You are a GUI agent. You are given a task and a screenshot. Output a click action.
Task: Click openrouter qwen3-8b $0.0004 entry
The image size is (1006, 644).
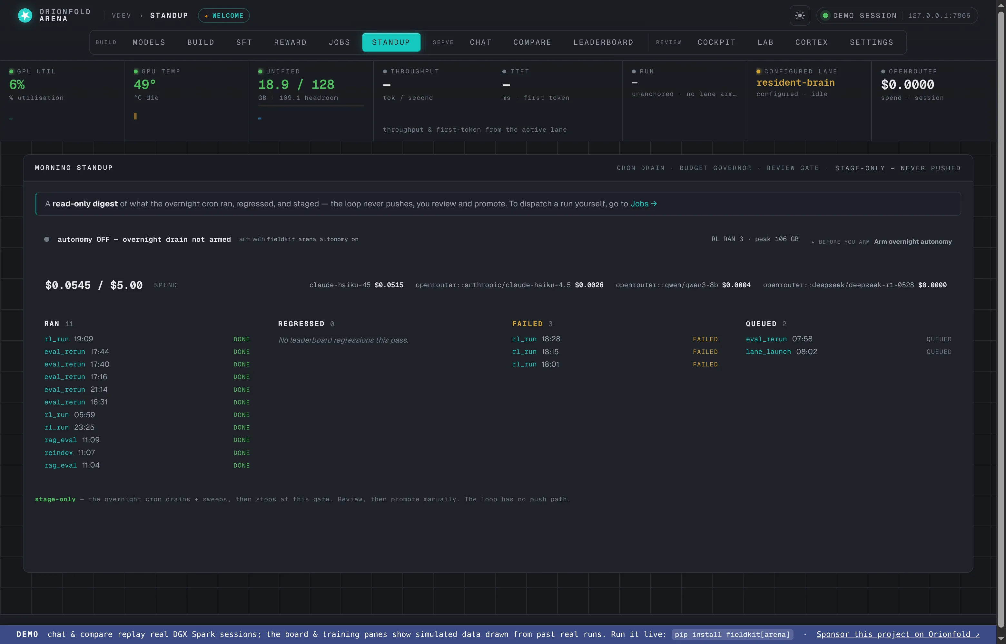[x=683, y=285]
